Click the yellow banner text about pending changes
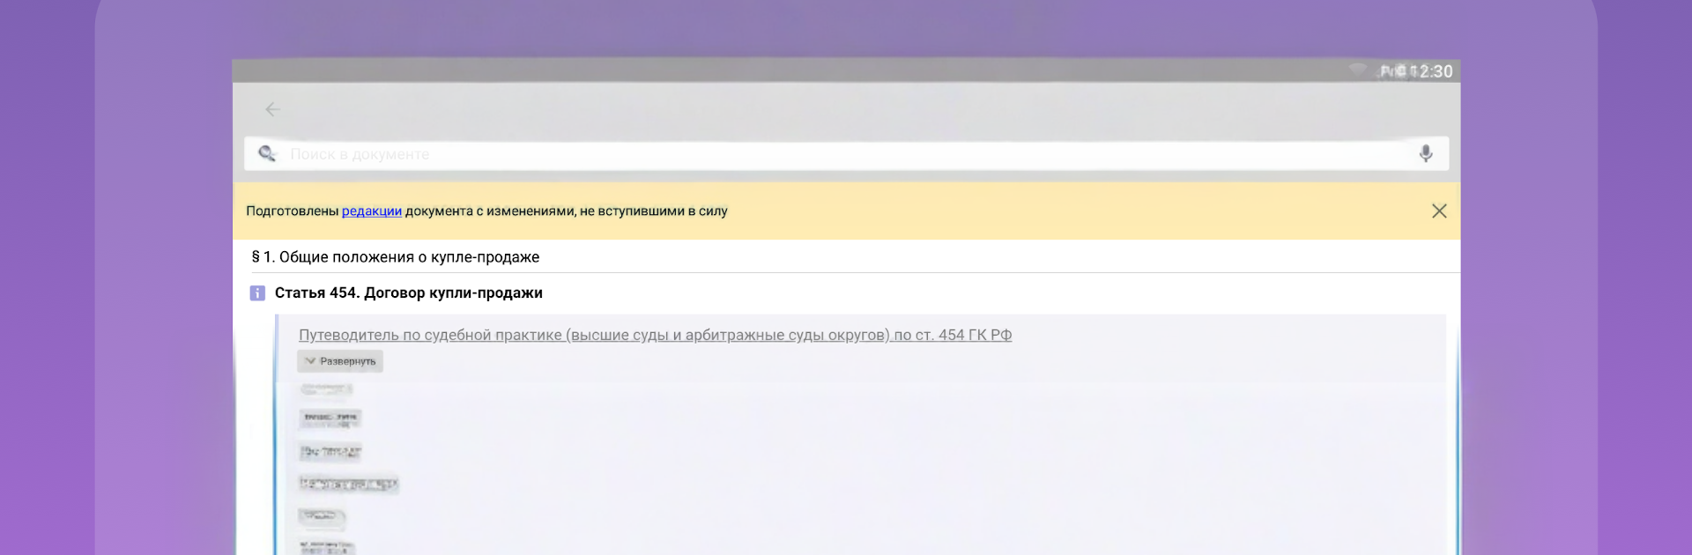The height and width of the screenshot is (555, 1692). click(x=486, y=211)
